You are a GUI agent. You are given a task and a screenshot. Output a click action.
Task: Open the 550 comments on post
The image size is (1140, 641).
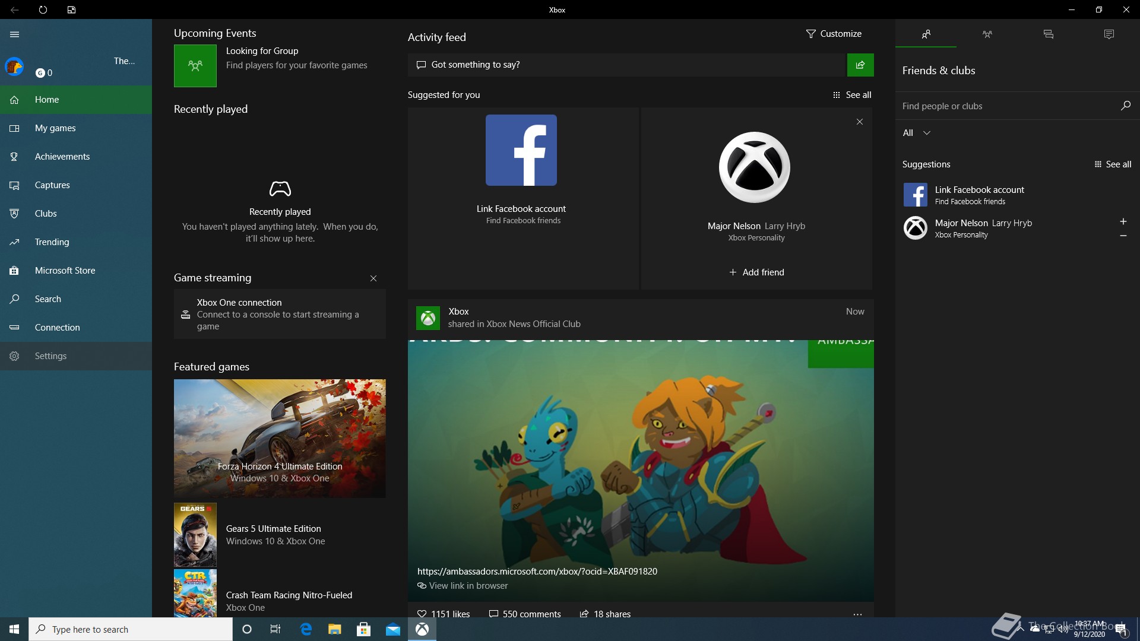525,614
